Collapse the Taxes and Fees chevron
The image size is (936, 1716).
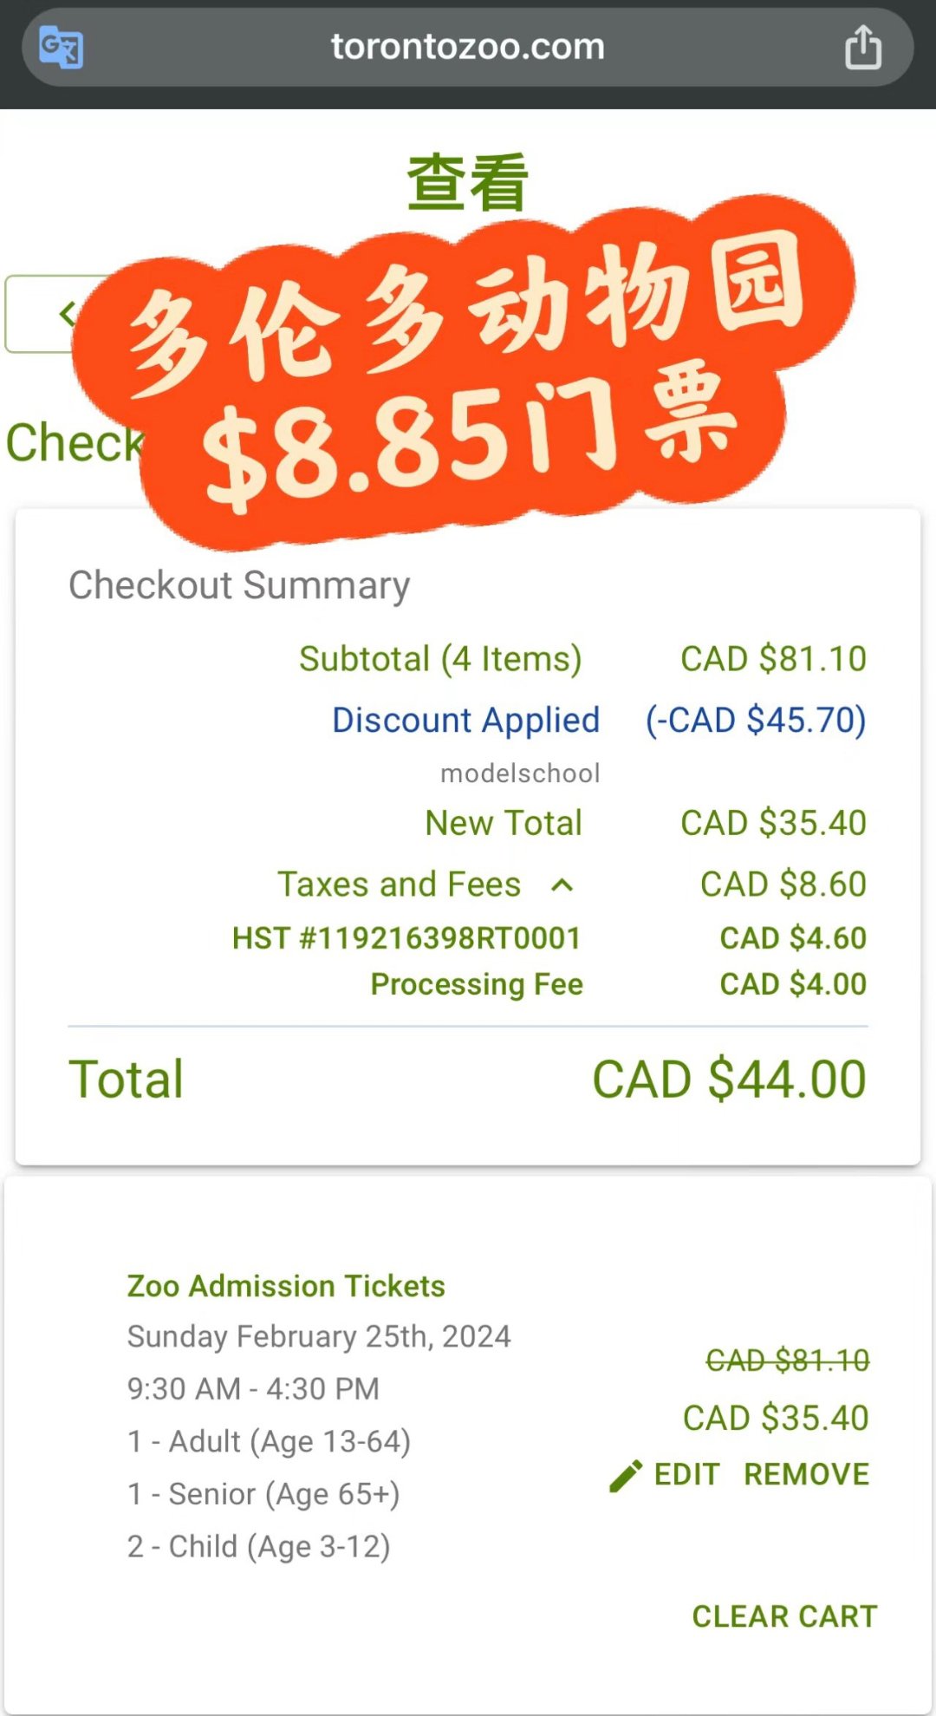[562, 885]
